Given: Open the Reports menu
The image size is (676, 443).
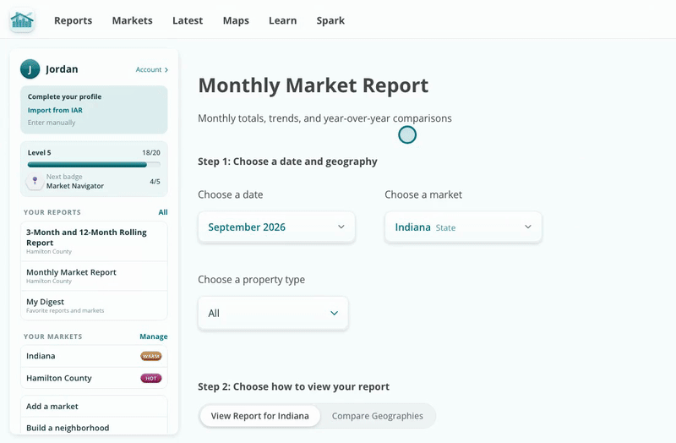Looking at the screenshot, I should [x=74, y=20].
